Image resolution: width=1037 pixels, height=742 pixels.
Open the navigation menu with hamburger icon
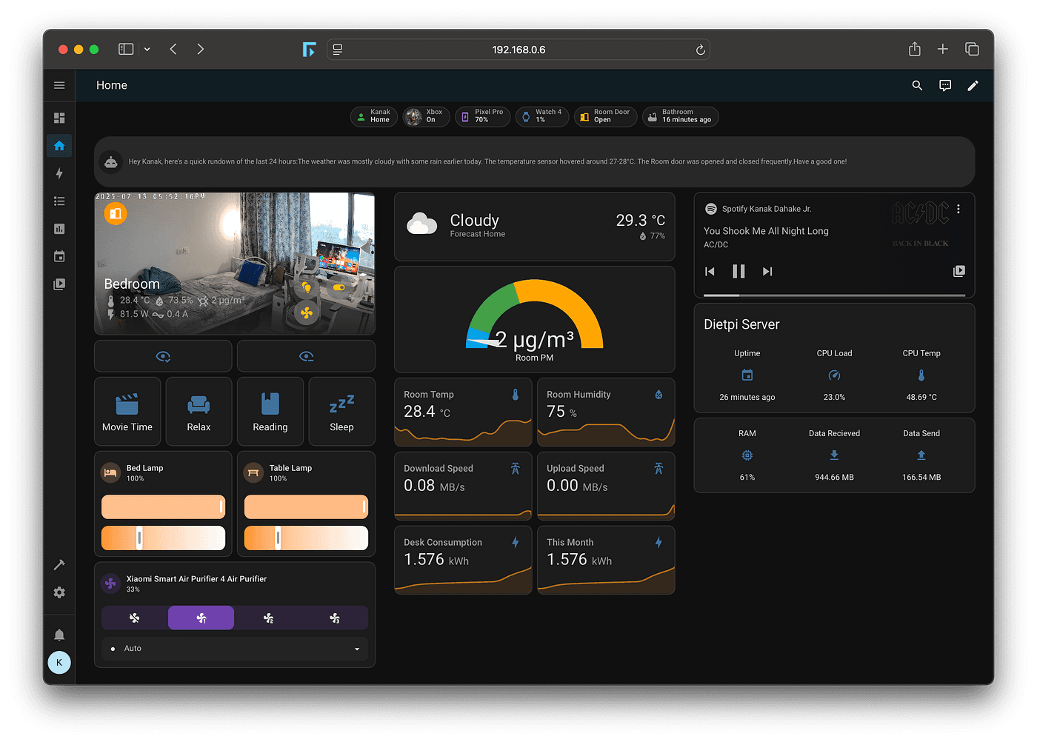click(59, 85)
